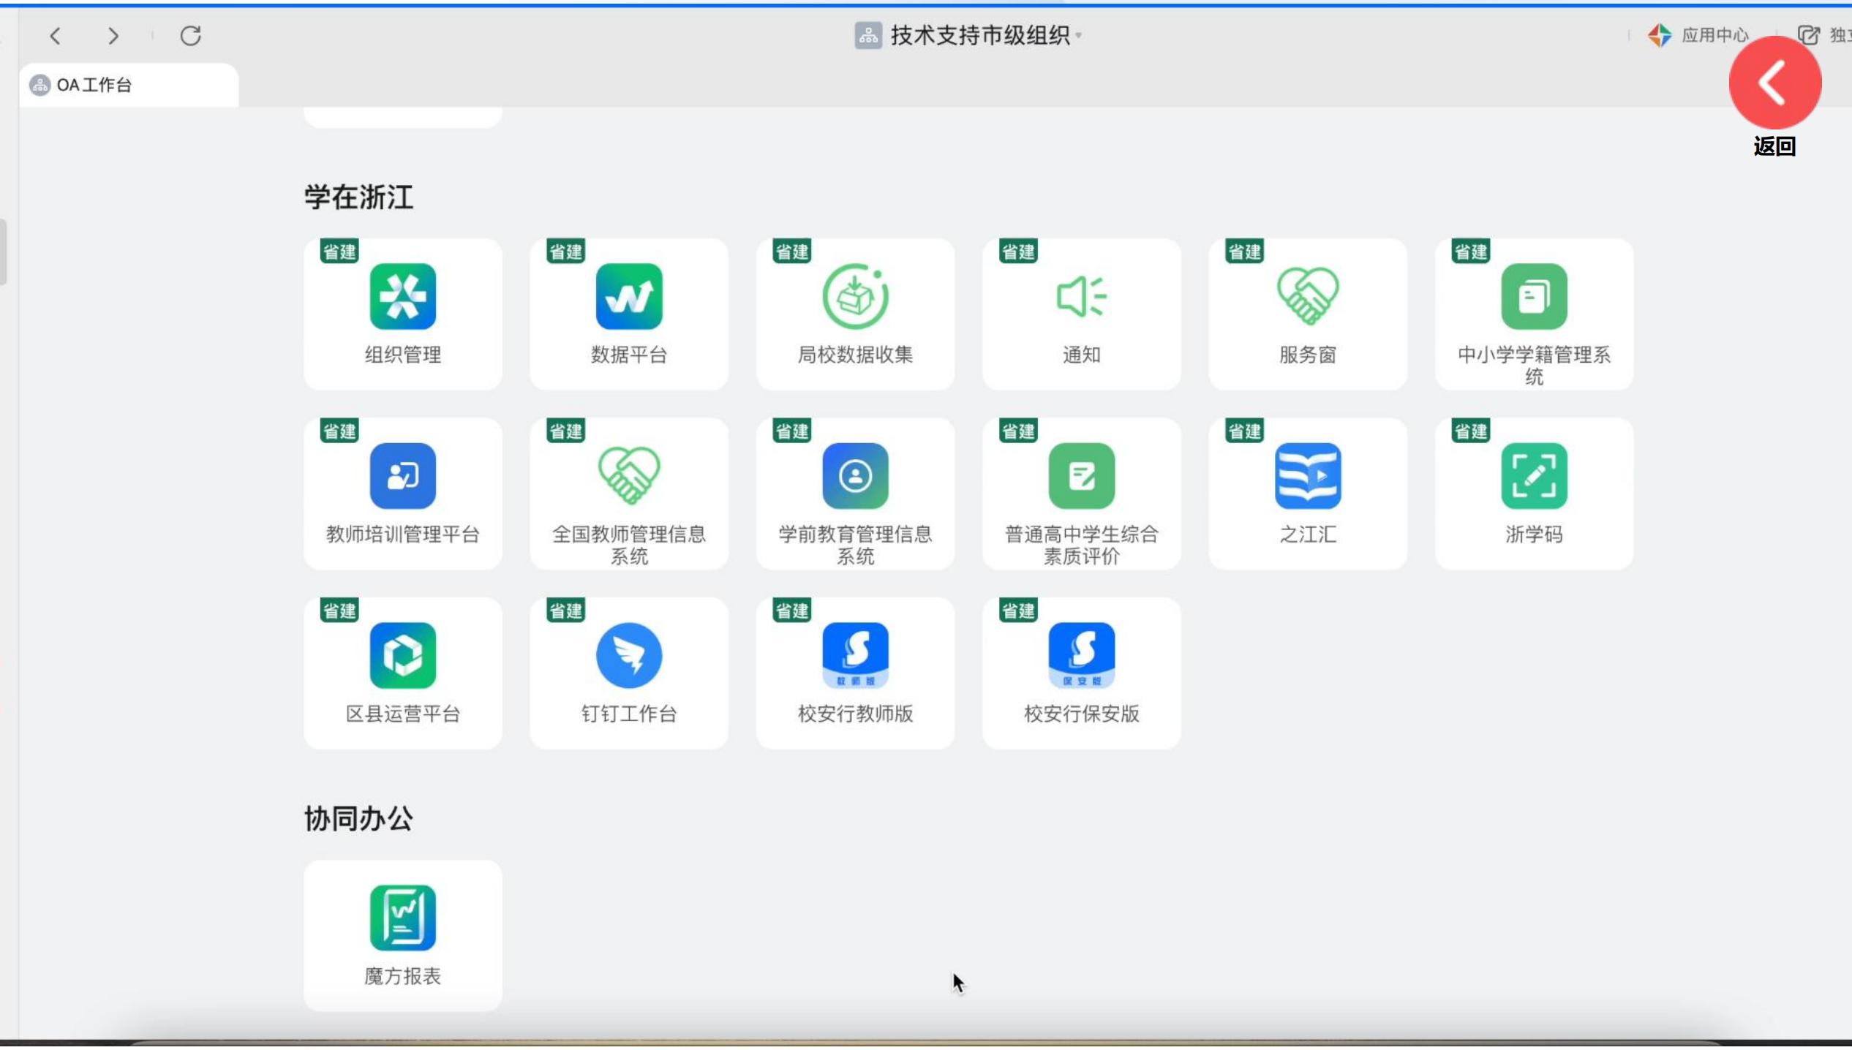The width and height of the screenshot is (1852, 1050).
Task: Click the 省建 badge on 组织管理 card
Action: 339,252
